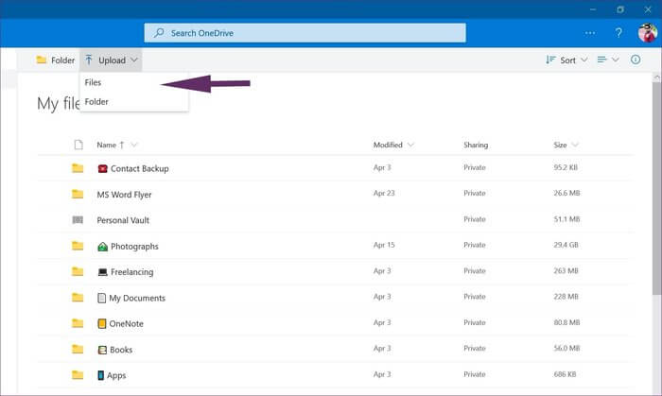
Task: Click Private sharing status for Photographs
Action: point(475,245)
